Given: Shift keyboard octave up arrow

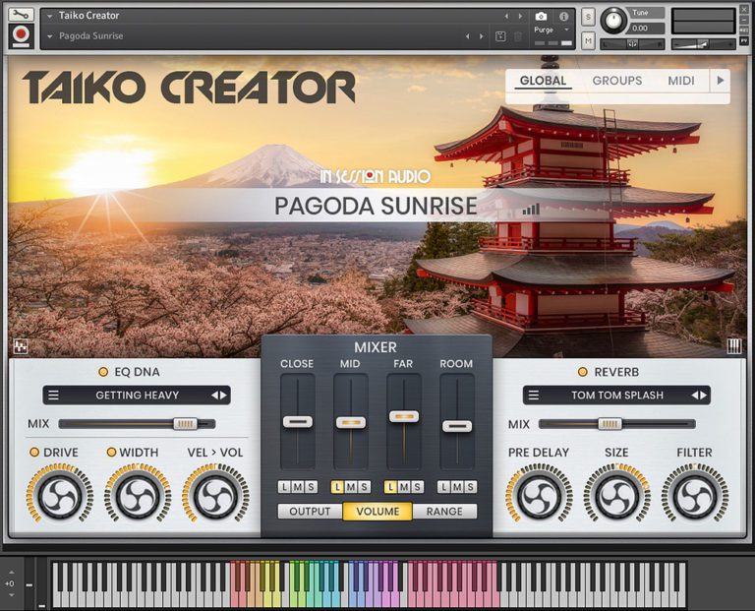Looking at the screenshot, I should [12, 572].
